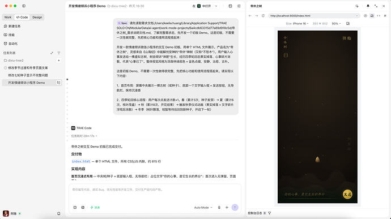Expand the 任务耗时 28m 17s details
Viewport: 391px width, 219px height.
(84, 136)
